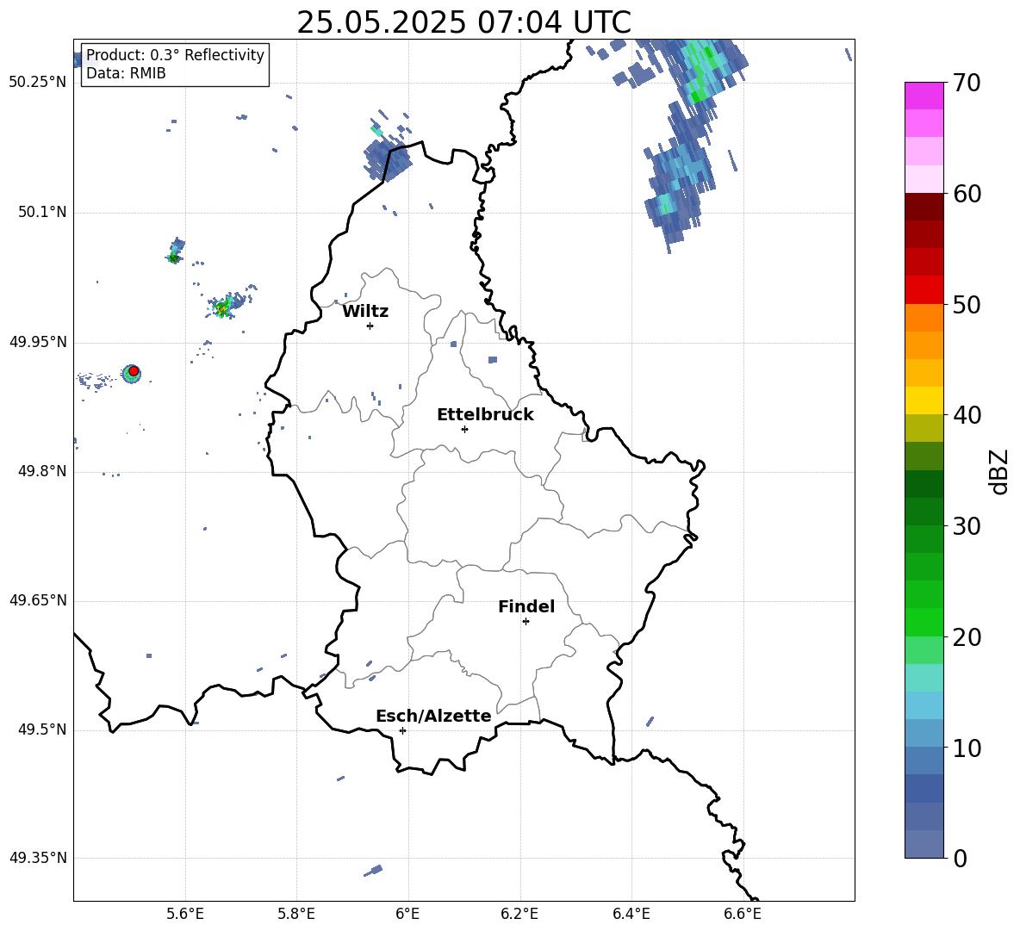The image size is (1020, 931).
Task: Click the orange colorbar band below 50
Action: pos(924,317)
